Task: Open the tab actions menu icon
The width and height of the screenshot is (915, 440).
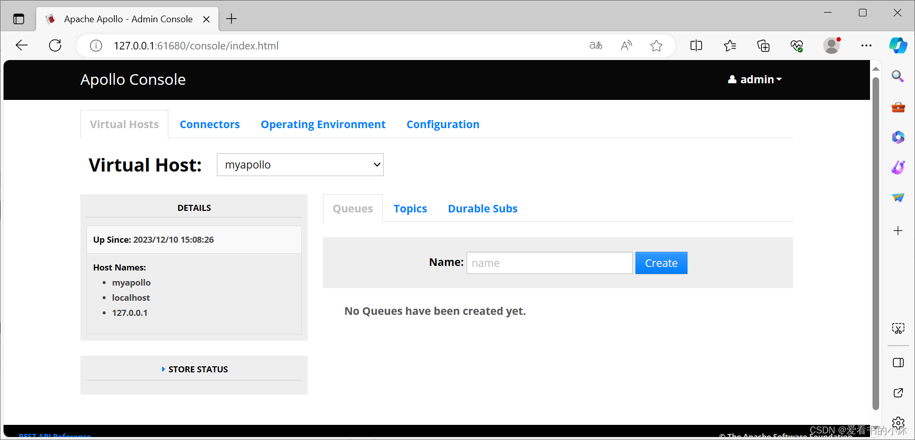Action: coord(19,19)
